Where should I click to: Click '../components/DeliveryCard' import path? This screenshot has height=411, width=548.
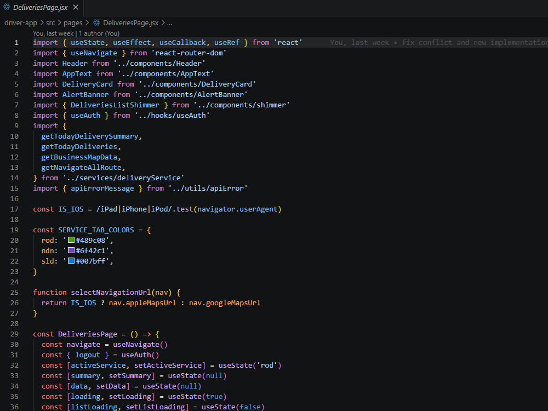[x=197, y=84]
